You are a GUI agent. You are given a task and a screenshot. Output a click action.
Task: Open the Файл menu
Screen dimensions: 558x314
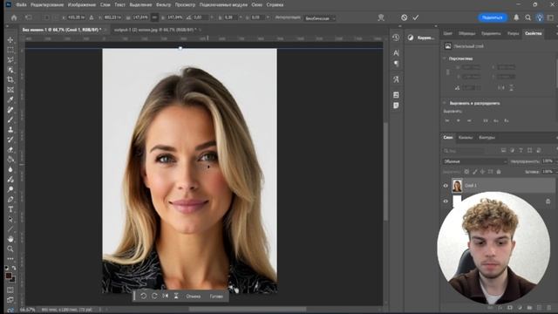tap(21, 4)
